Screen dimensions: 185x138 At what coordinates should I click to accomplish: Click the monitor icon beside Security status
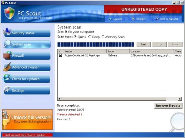click(7, 32)
